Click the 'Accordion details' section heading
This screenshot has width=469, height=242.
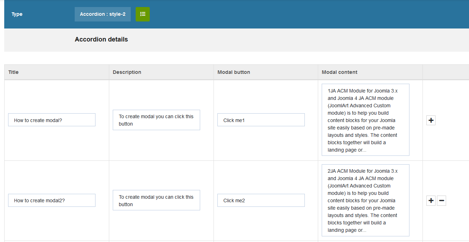tap(101, 39)
